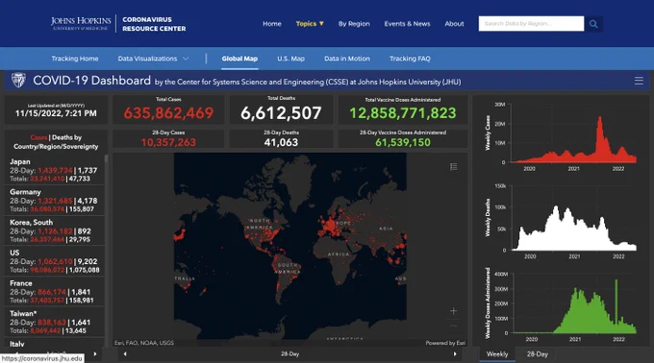The width and height of the screenshot is (654, 363).
Task: Select the Global Map tab
Action: [x=239, y=59]
